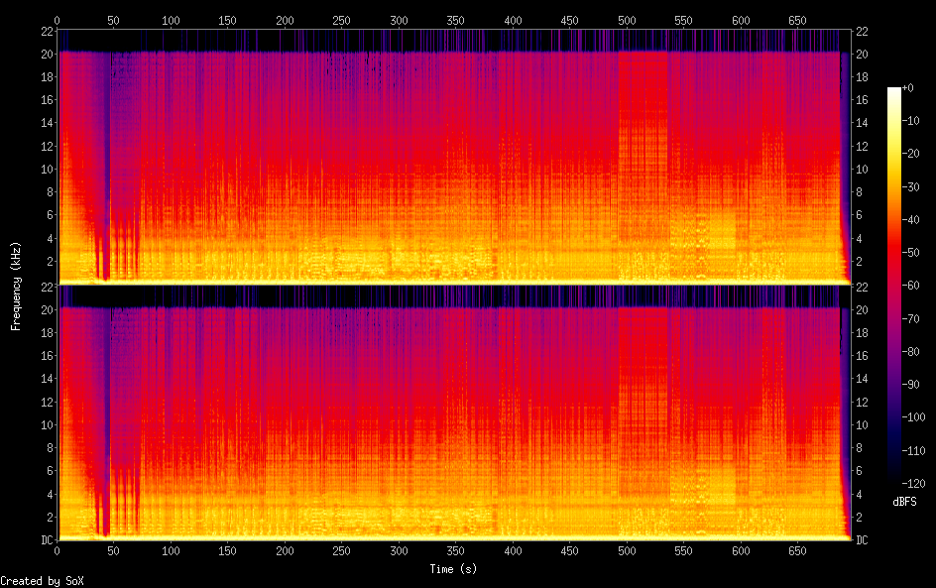Image resolution: width=936 pixels, height=588 pixels.
Task: Click the "dBFS" label below the color bar
Action: click(903, 502)
